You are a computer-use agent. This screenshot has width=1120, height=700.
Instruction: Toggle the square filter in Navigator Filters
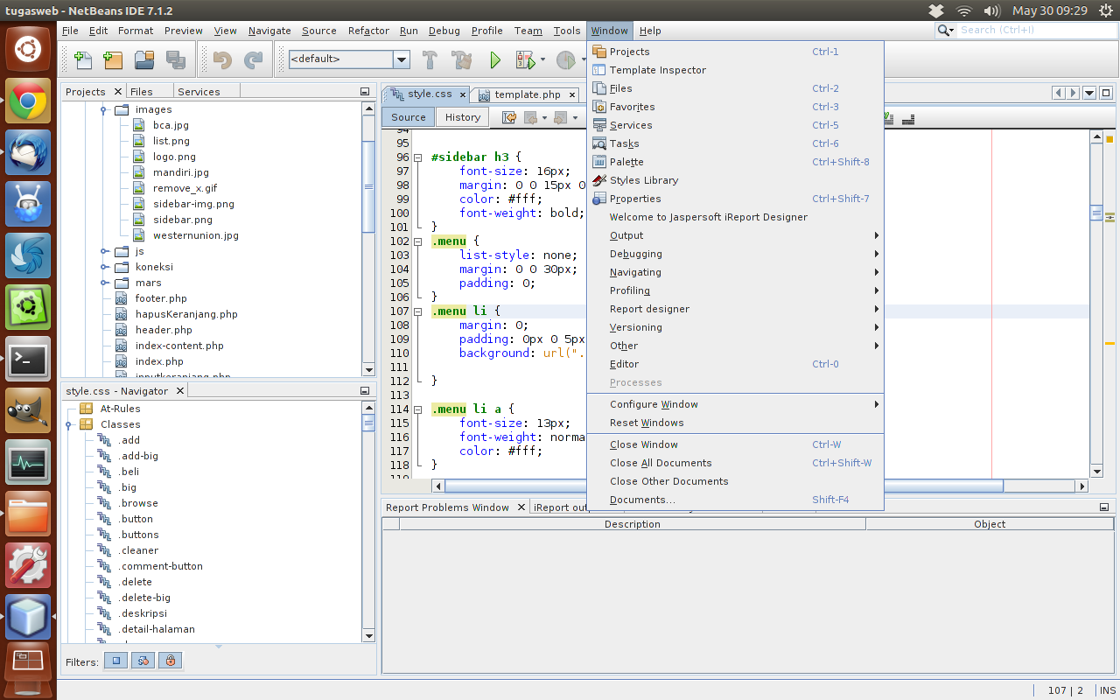tap(115, 661)
